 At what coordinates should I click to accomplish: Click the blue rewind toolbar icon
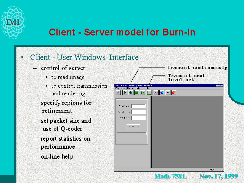[131, 93]
